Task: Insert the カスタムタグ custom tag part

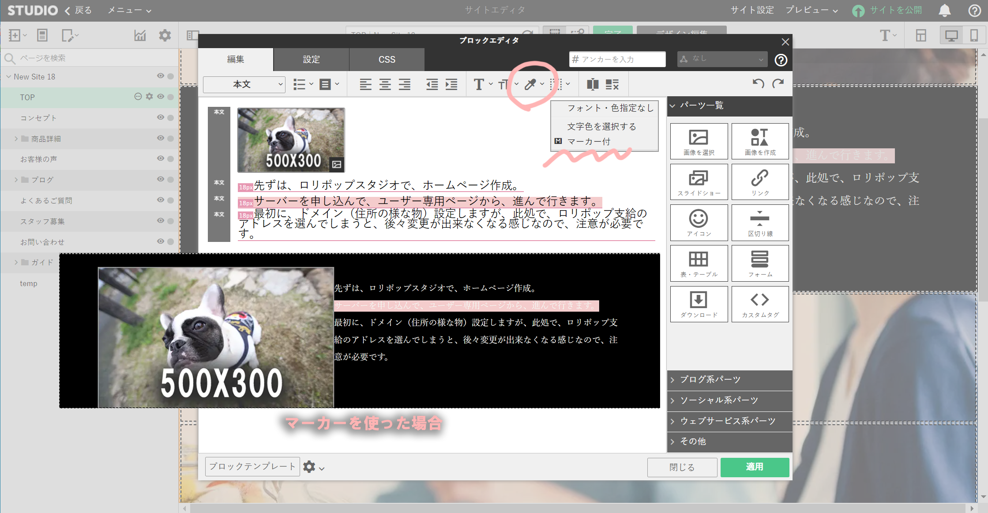Action: click(760, 304)
